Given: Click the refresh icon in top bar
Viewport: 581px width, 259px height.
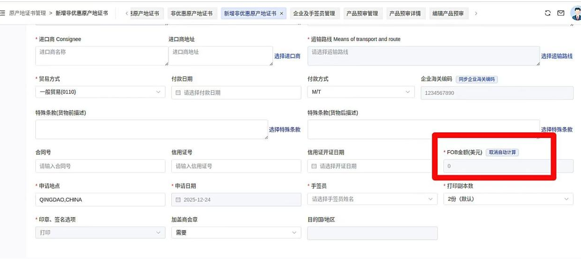Looking at the screenshot, I should click(548, 13).
